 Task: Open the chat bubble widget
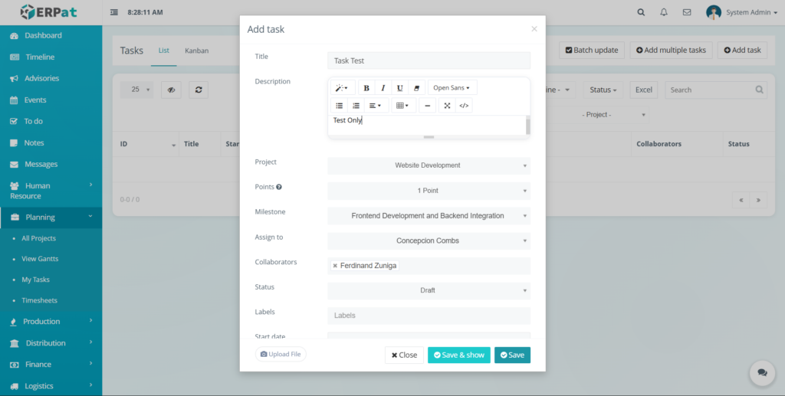(x=762, y=373)
